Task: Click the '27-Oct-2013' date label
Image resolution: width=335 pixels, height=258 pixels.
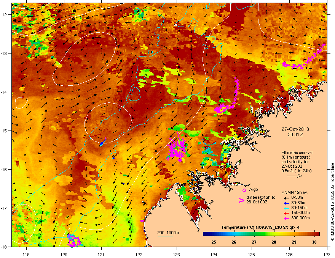Action: [x=295, y=129]
